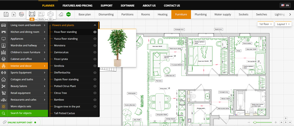The width and height of the screenshot is (294, 126).
Task: Click the office chair icon for Cabinet and office
Action: (x=3, y=59)
